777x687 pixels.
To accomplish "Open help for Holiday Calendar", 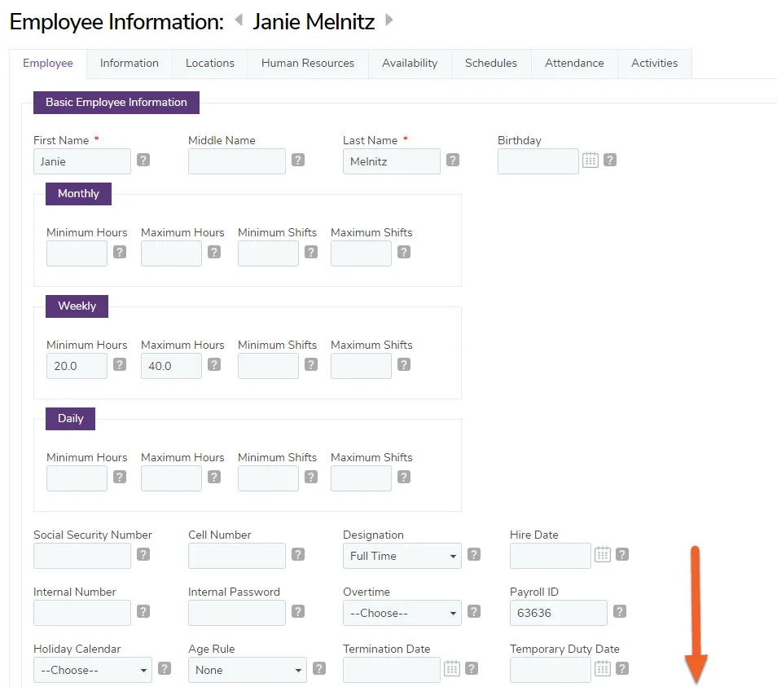I will [x=165, y=668].
